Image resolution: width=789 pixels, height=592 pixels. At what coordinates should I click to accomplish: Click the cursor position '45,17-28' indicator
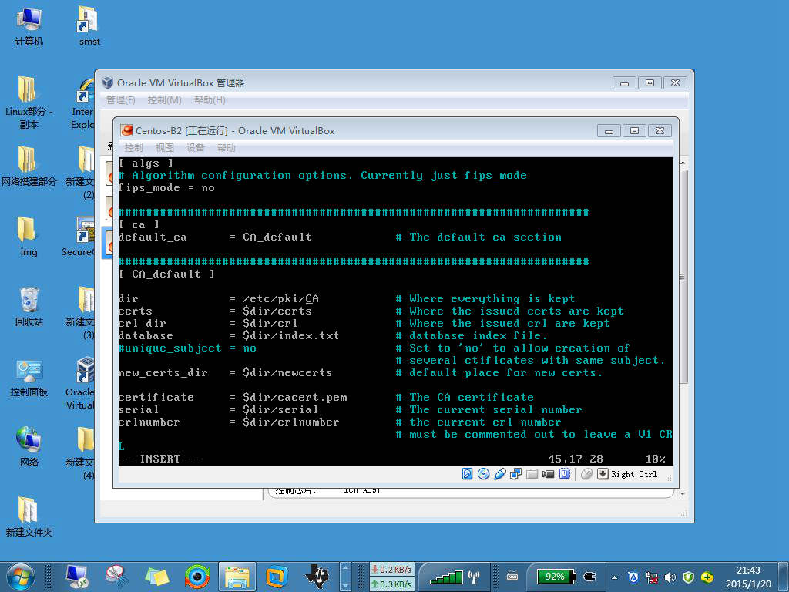click(575, 459)
